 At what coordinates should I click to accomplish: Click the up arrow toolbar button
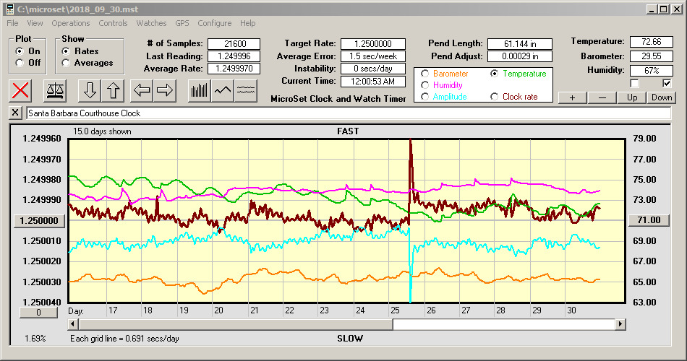[x=113, y=90]
